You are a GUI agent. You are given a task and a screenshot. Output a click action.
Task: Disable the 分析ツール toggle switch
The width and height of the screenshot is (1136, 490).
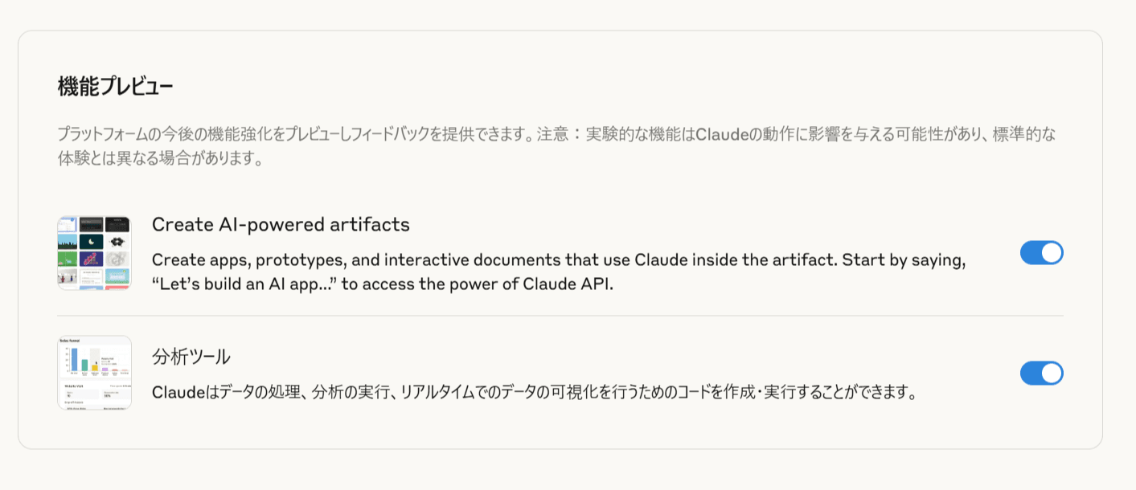[x=1041, y=373]
